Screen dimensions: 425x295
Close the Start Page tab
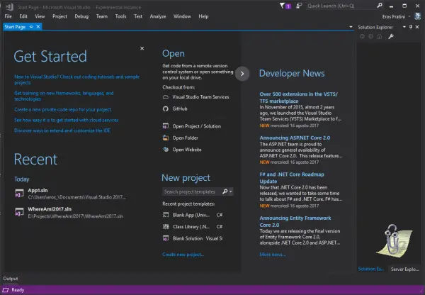point(38,26)
